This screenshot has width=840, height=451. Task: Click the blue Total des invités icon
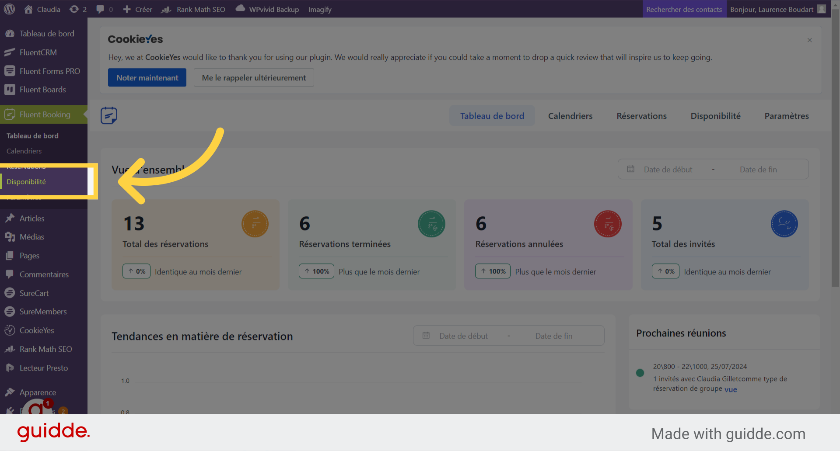pos(784,224)
